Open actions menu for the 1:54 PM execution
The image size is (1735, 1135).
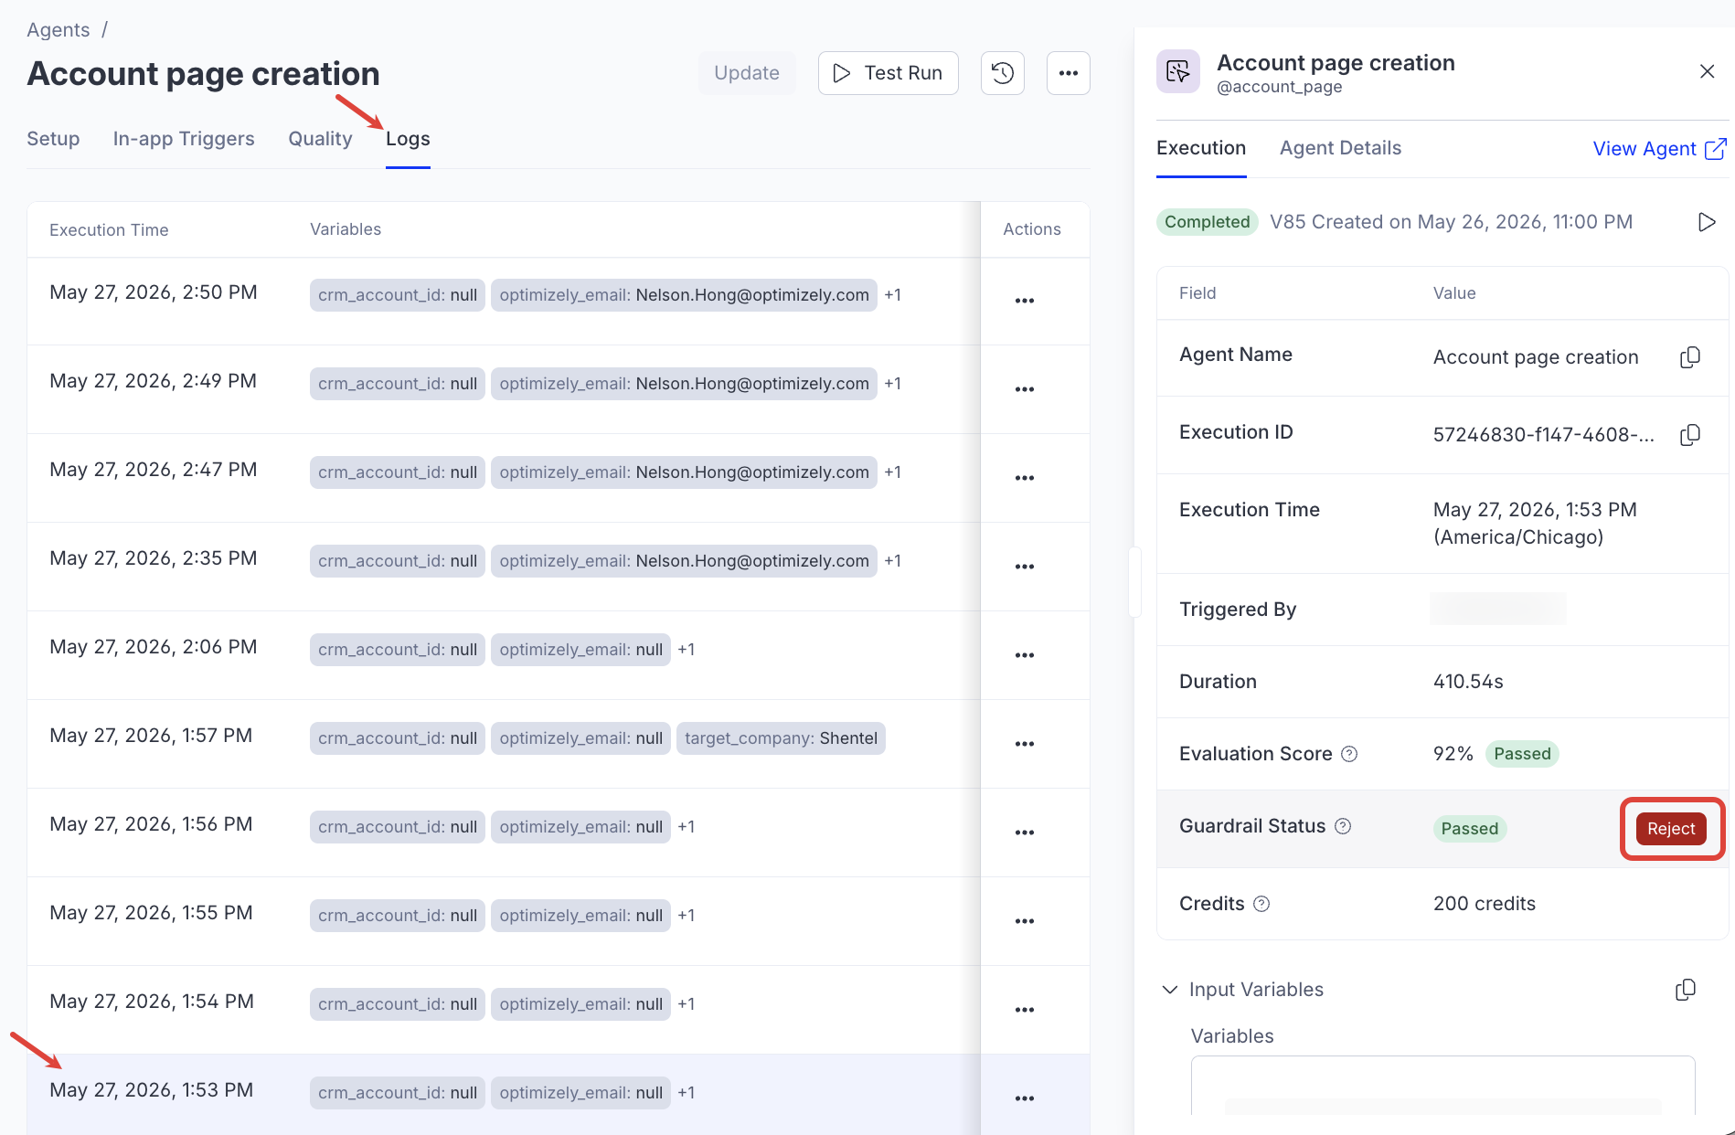(x=1025, y=1010)
